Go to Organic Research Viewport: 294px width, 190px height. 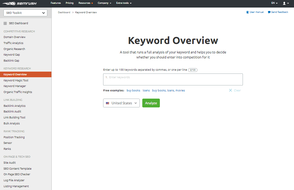(x=14, y=49)
